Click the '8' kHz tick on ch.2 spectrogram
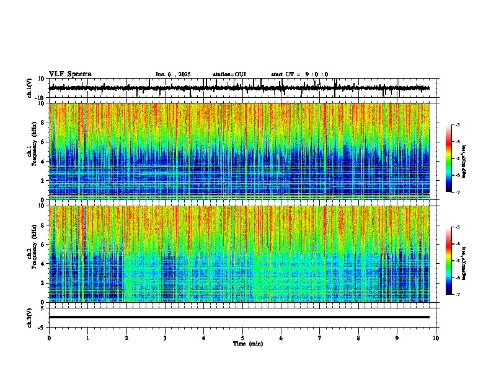491x379 pixels. tap(43, 225)
